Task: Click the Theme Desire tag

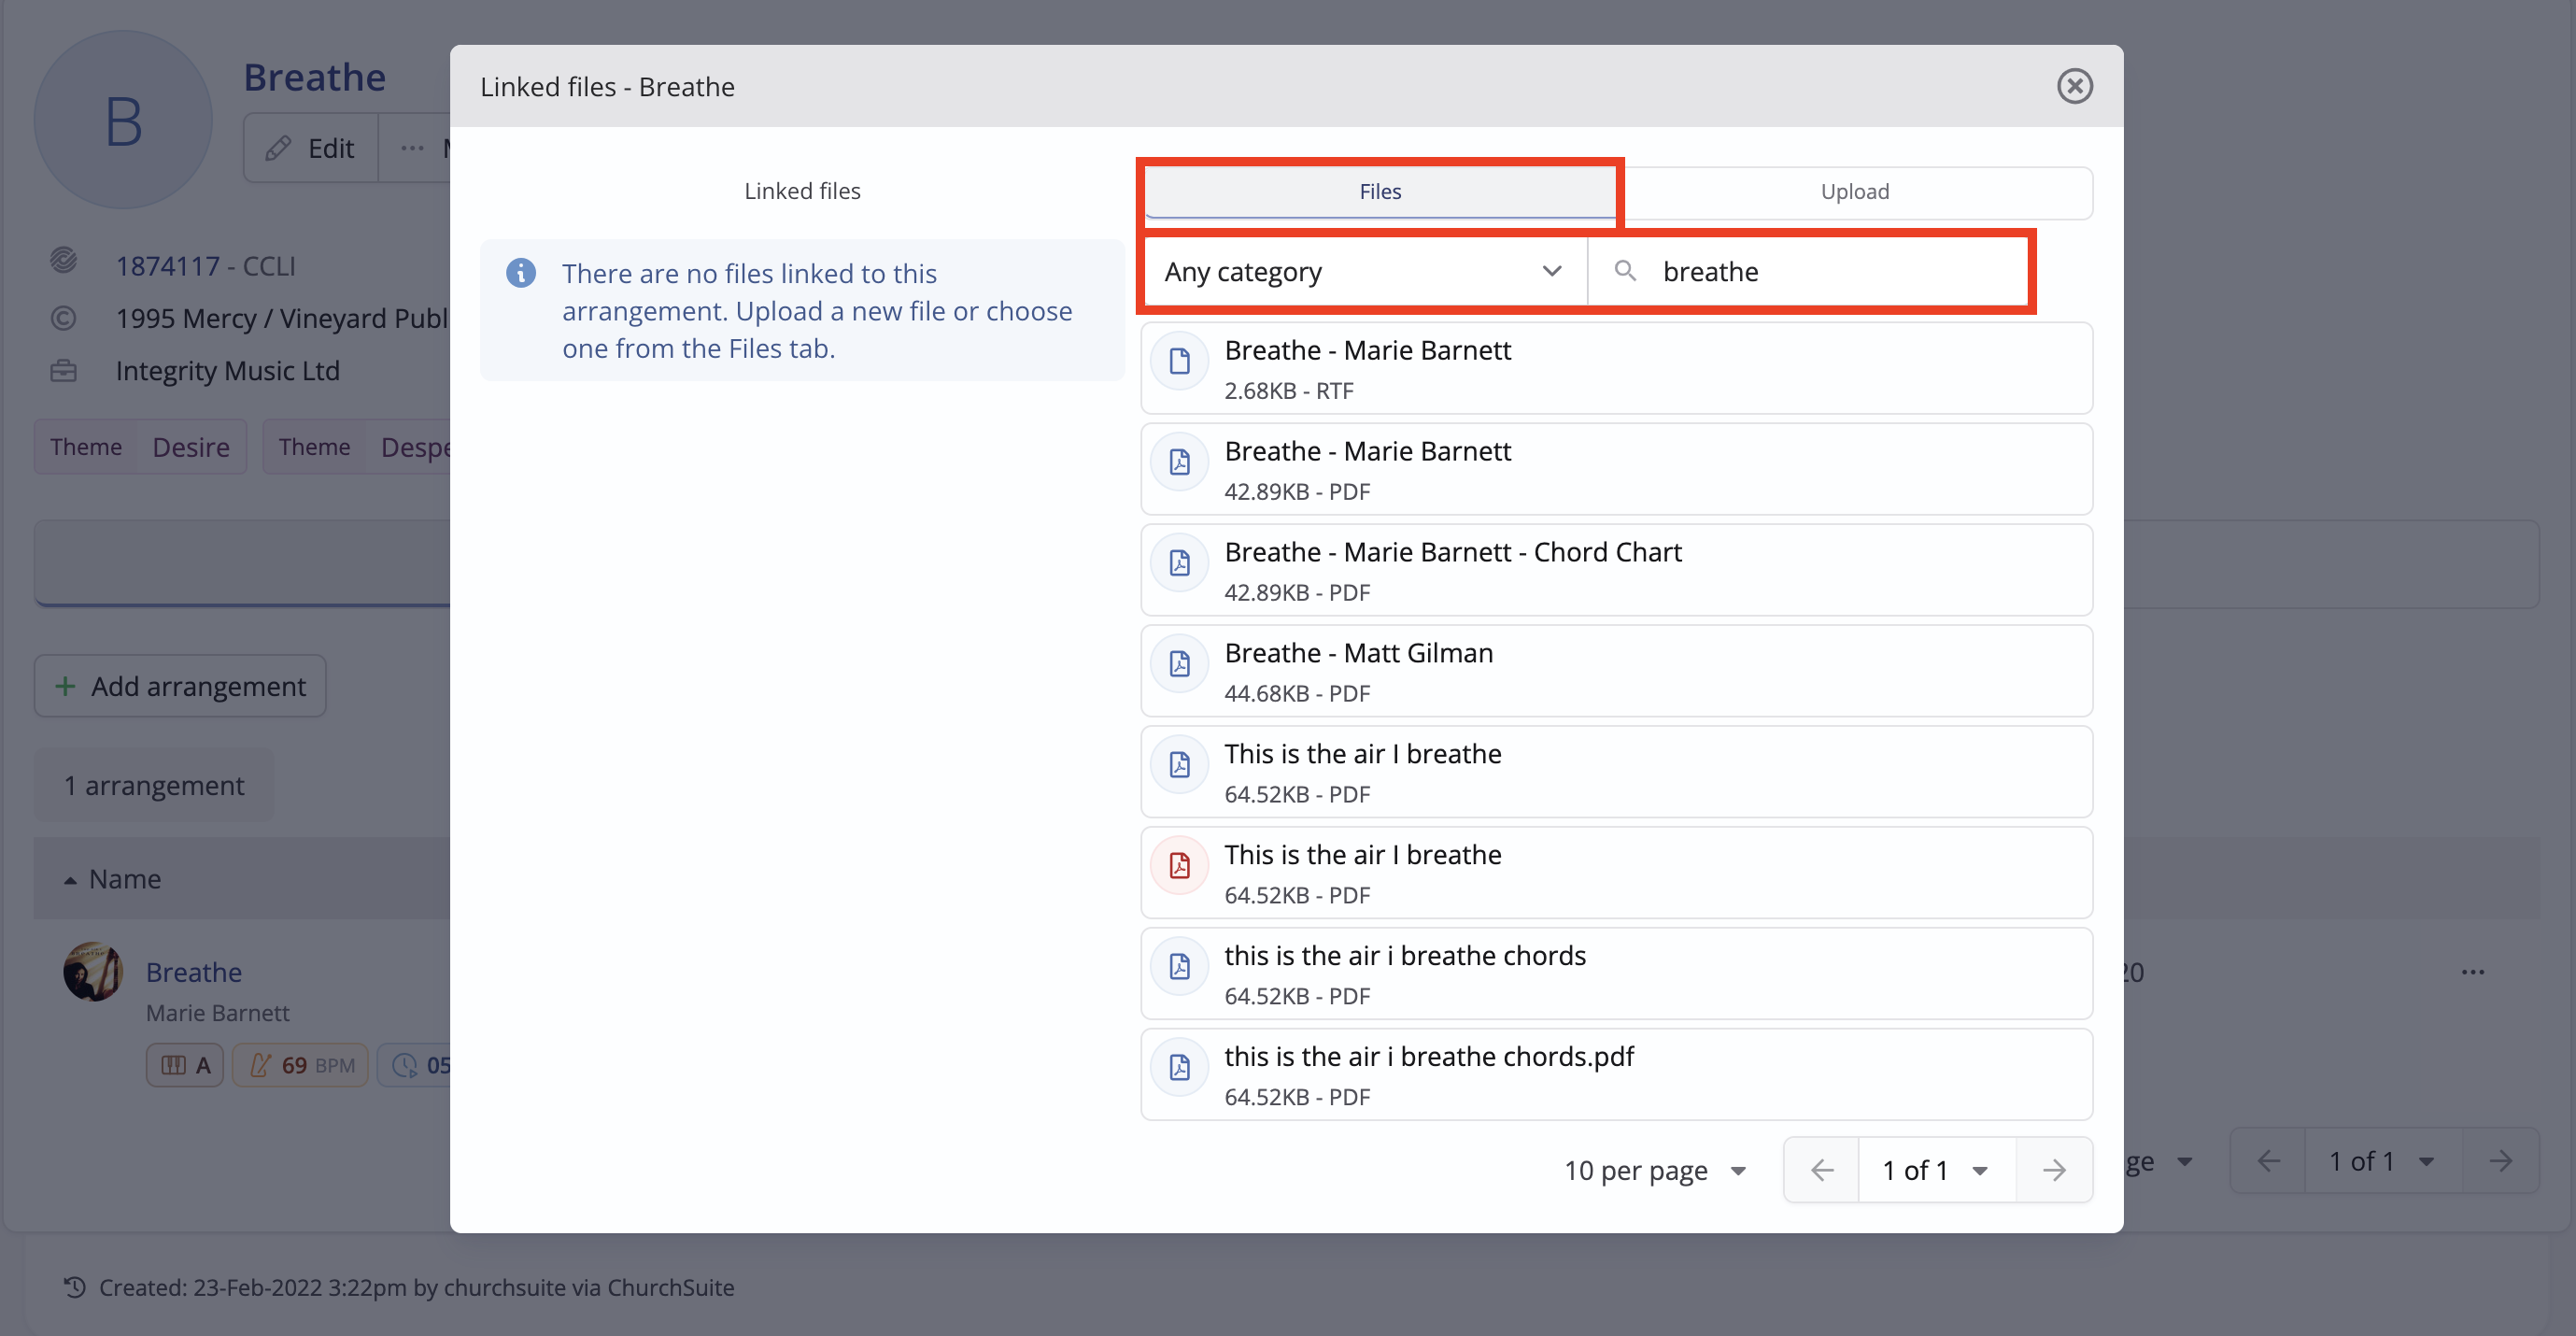Action: click(x=140, y=447)
